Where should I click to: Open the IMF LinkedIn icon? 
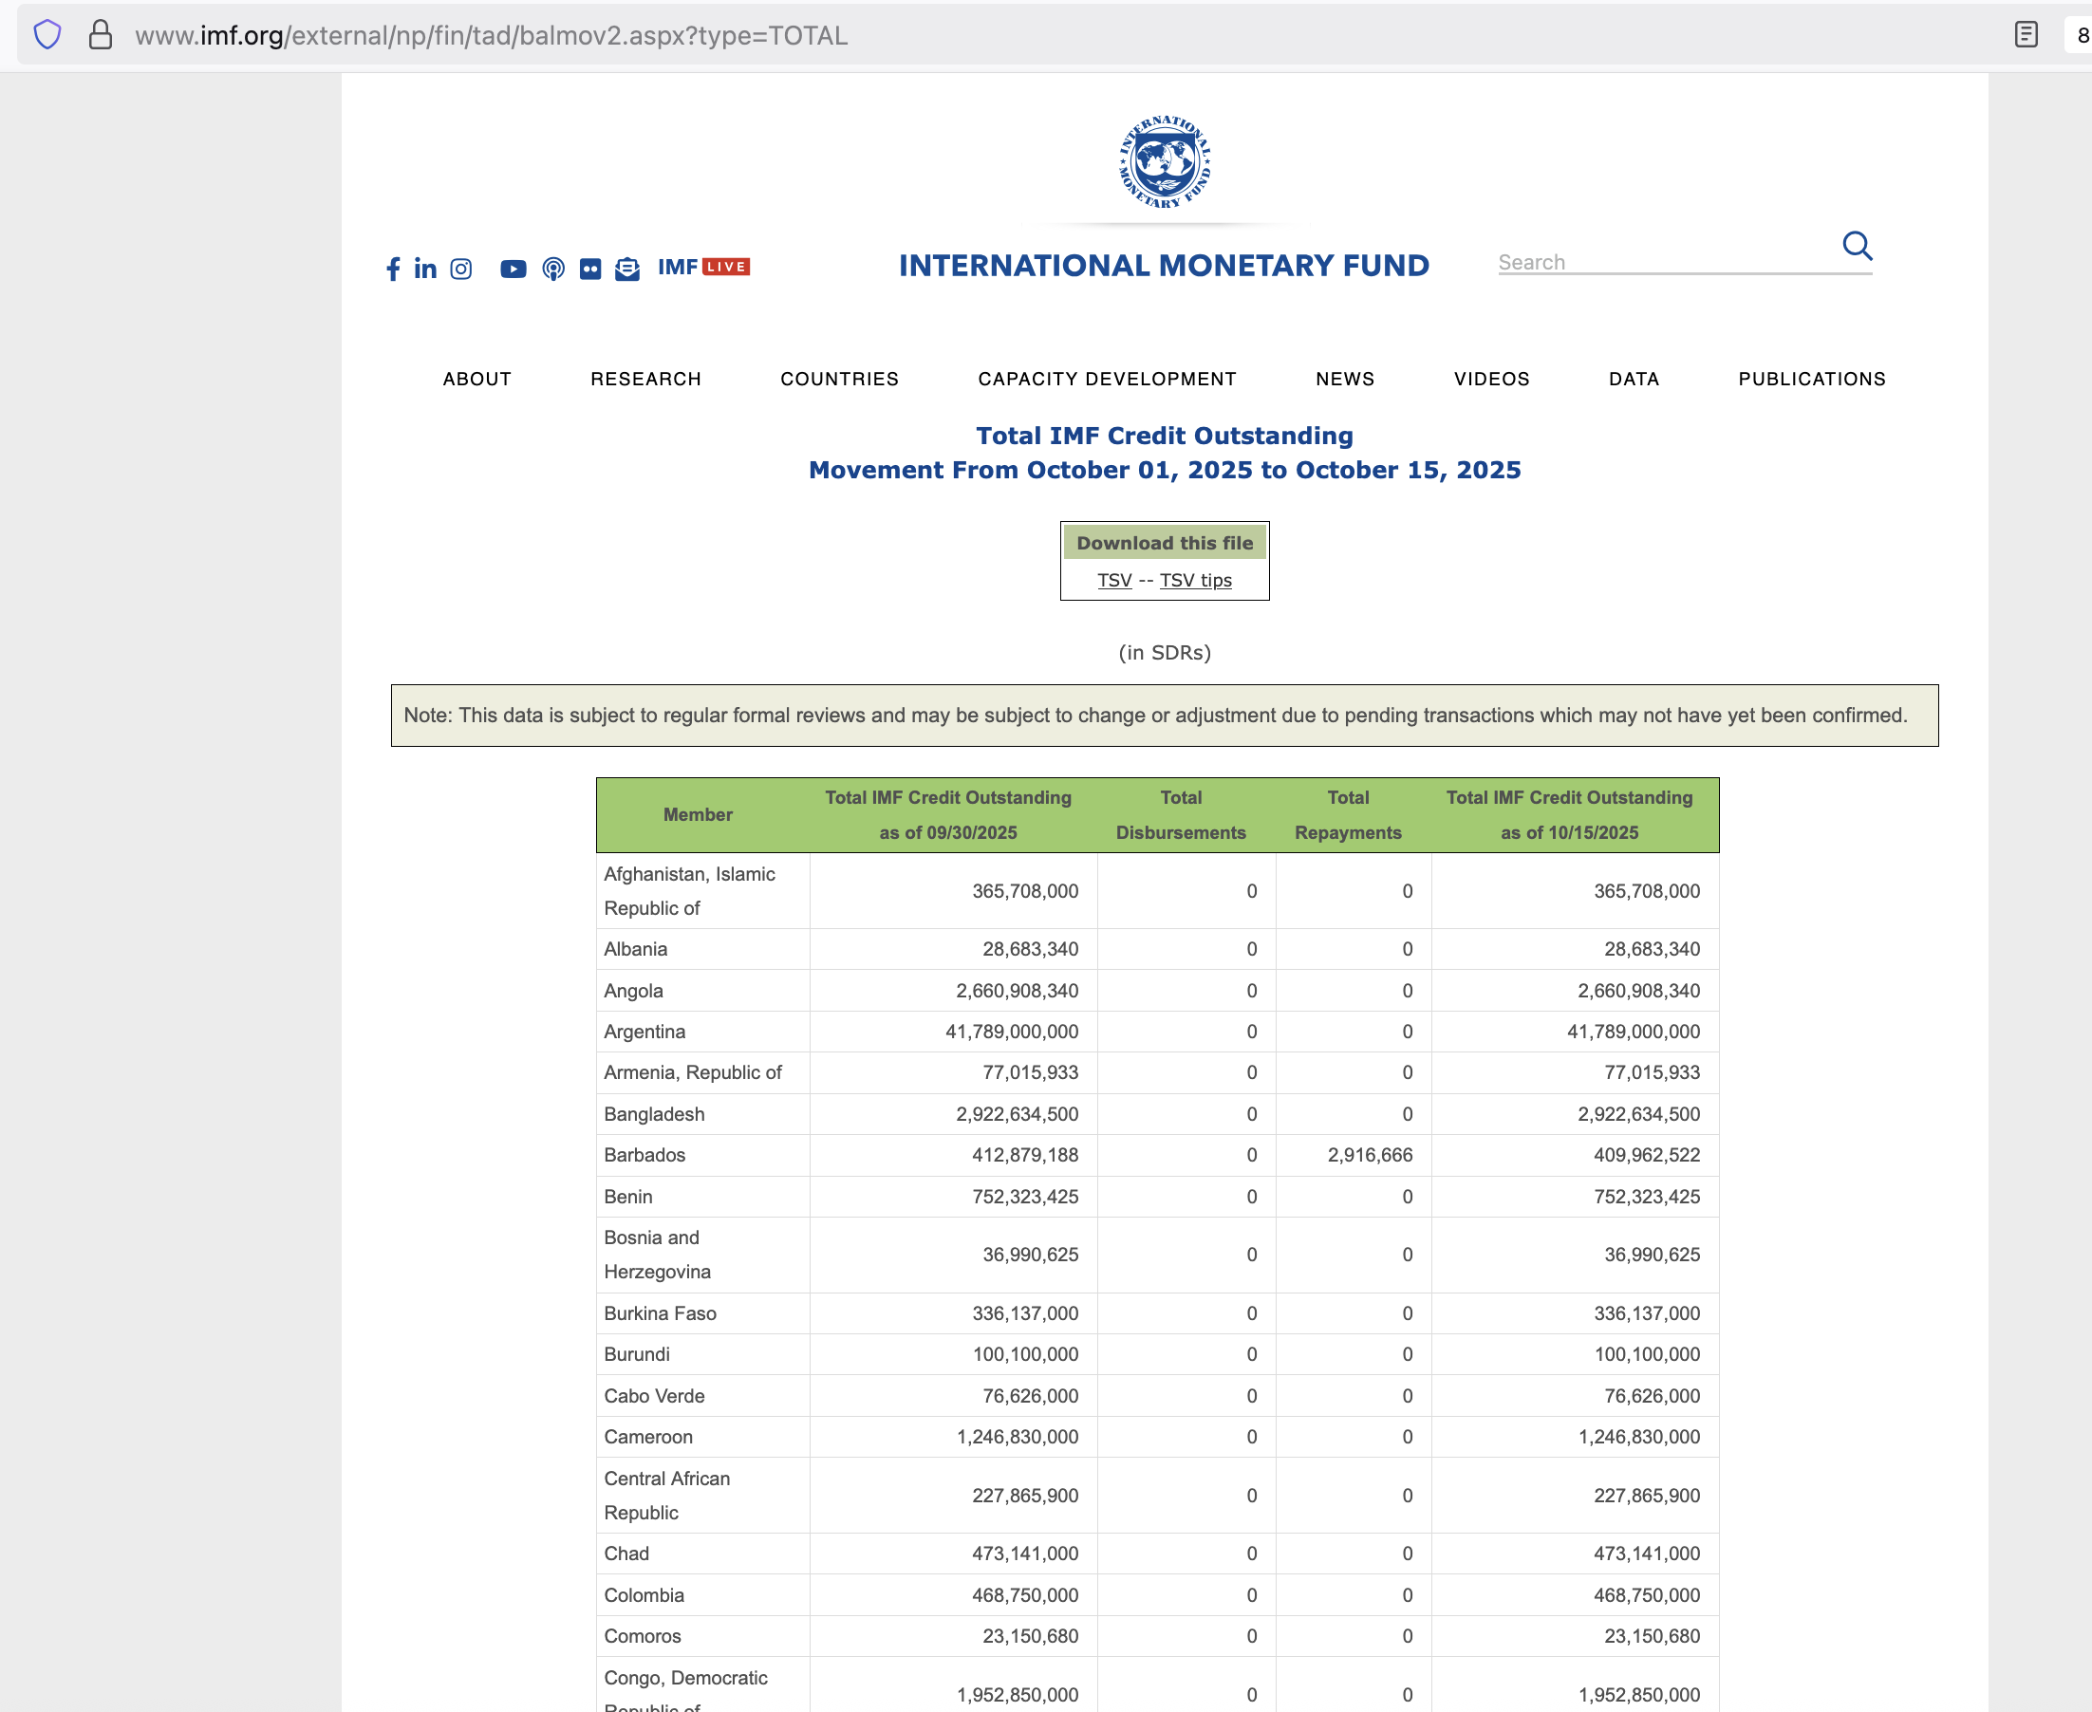[x=425, y=269]
